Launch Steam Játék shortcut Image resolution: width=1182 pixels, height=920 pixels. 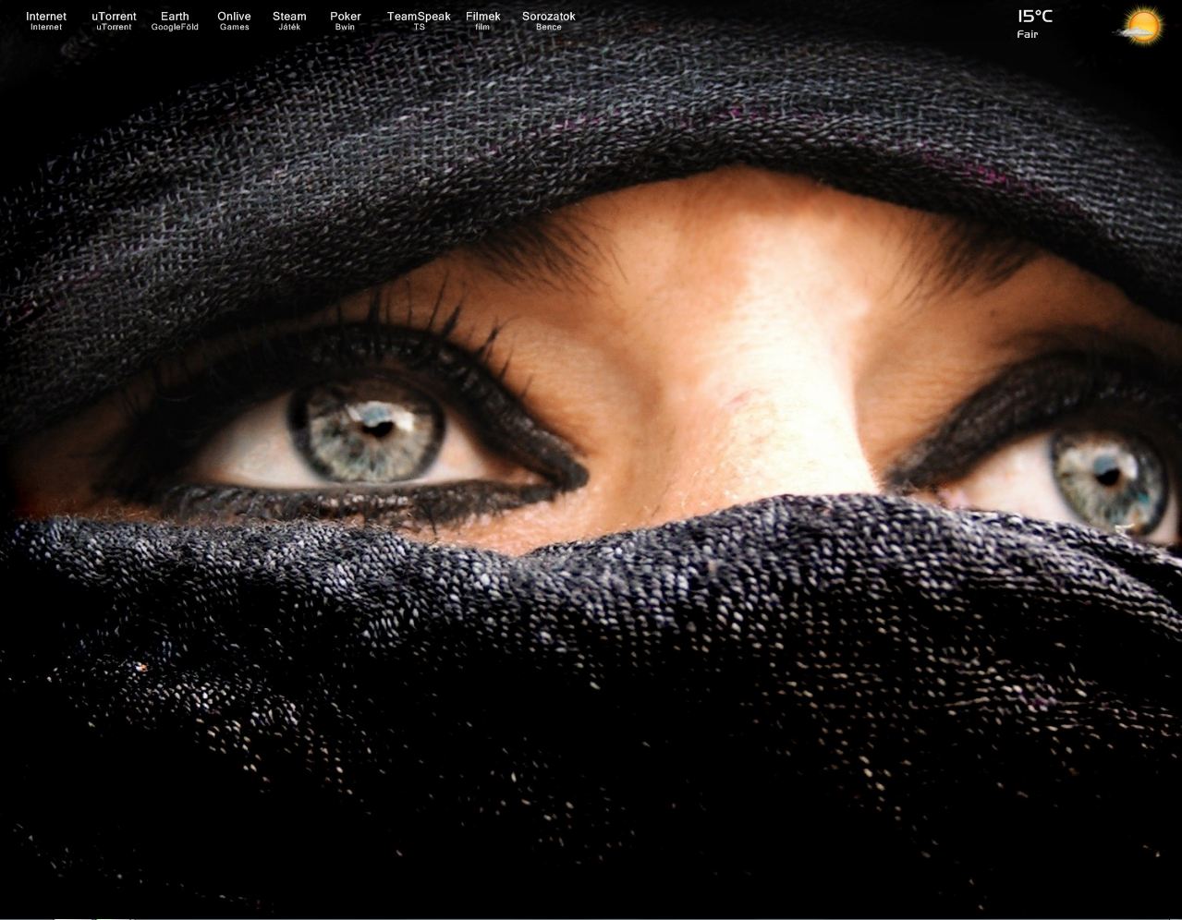(289, 20)
